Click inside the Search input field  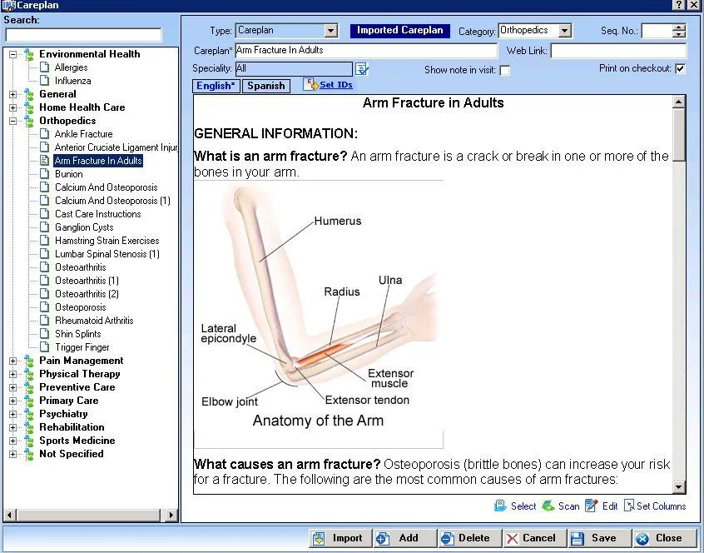click(83, 35)
